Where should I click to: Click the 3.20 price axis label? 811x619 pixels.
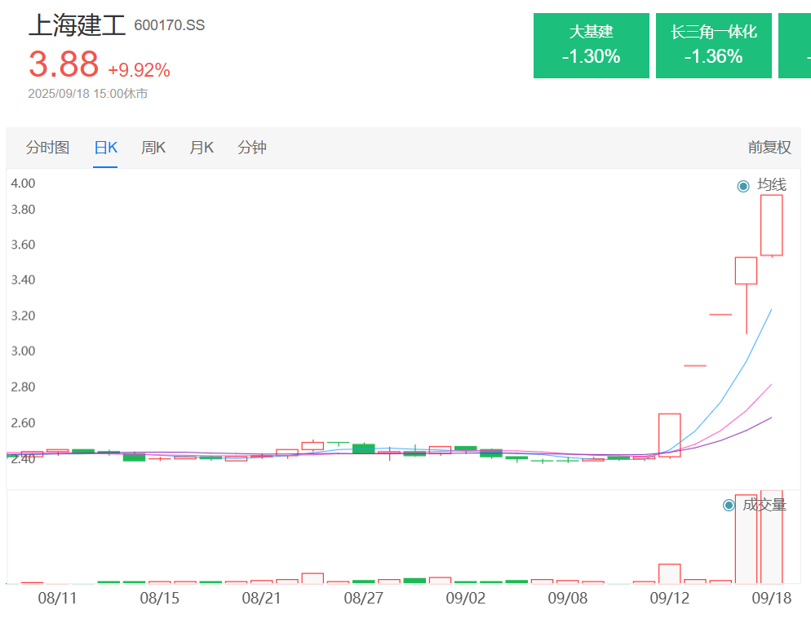24,316
